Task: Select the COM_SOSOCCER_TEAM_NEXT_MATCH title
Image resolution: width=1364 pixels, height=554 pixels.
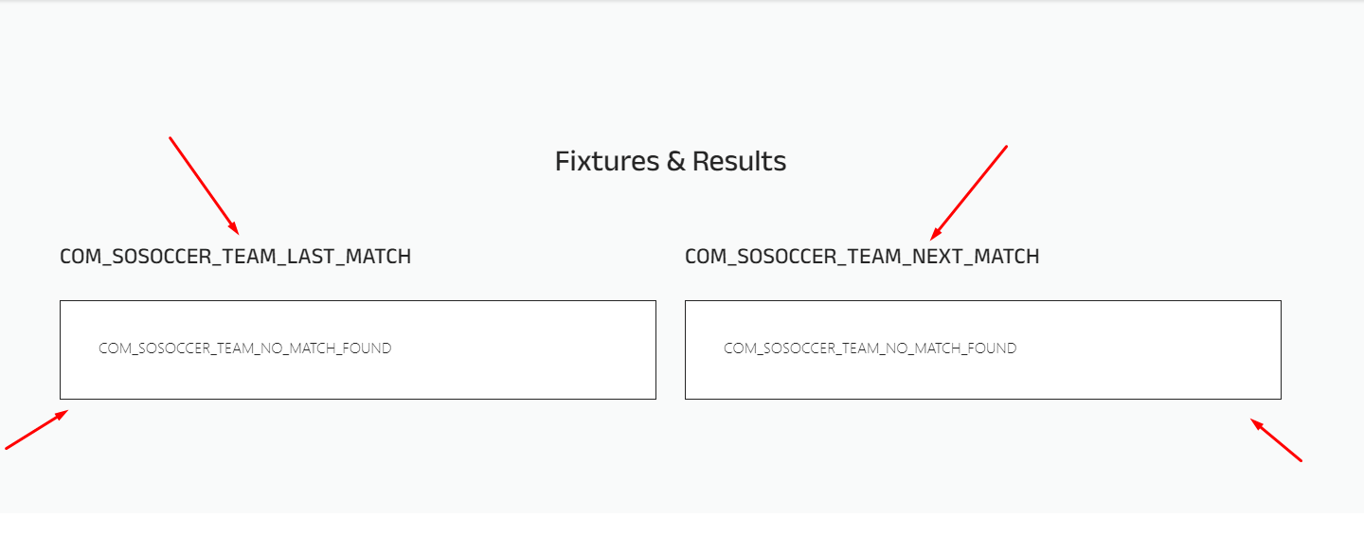Action: (x=862, y=257)
